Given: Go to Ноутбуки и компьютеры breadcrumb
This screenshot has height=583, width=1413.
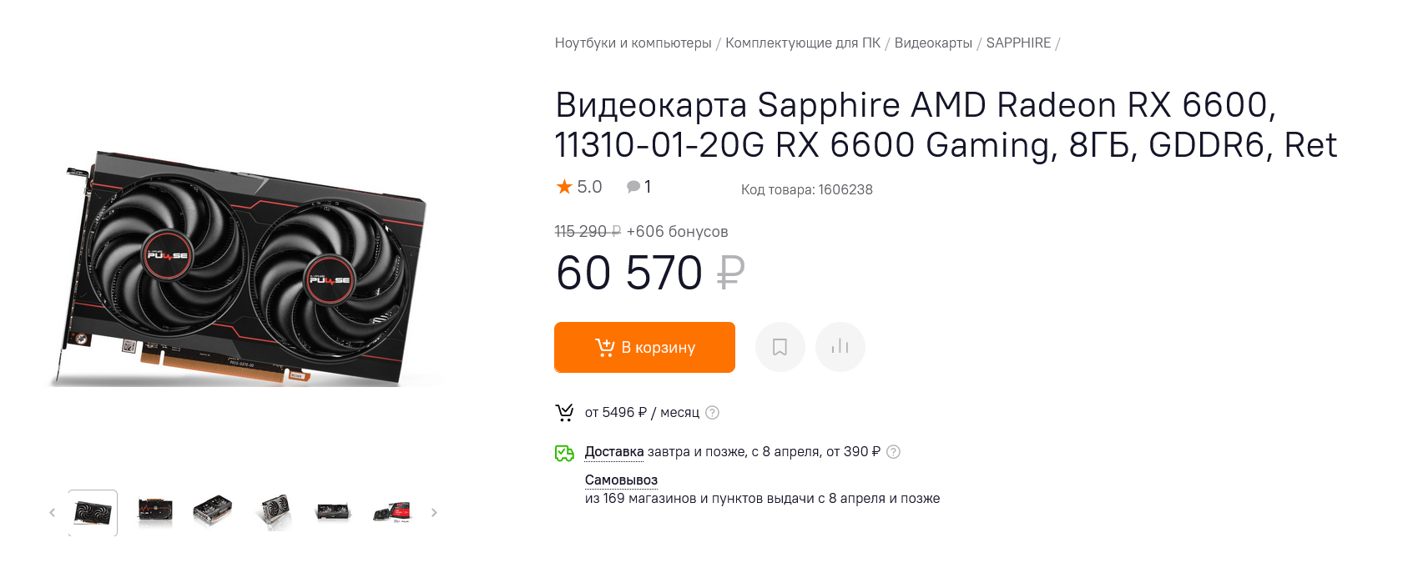Looking at the screenshot, I should [633, 43].
